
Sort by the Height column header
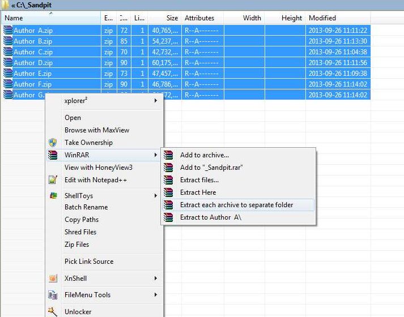tap(285, 18)
